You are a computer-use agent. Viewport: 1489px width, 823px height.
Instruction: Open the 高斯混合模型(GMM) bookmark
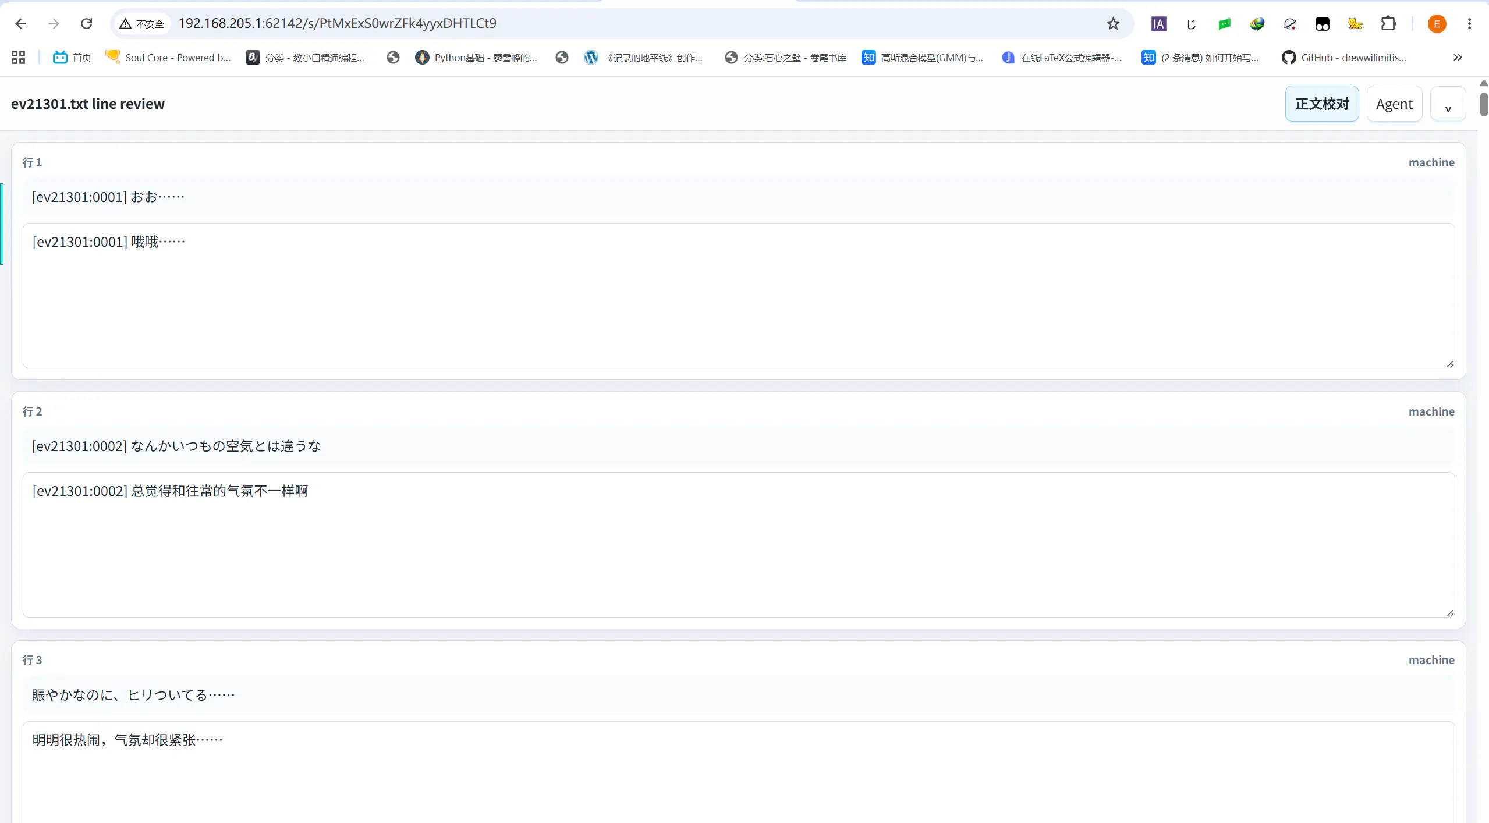click(923, 57)
